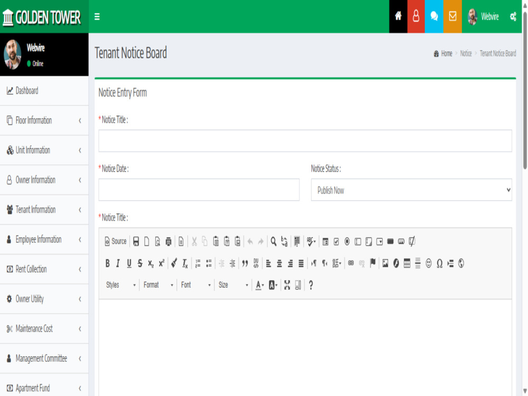
Task: Insert a Table into the editor
Action: 407,263
